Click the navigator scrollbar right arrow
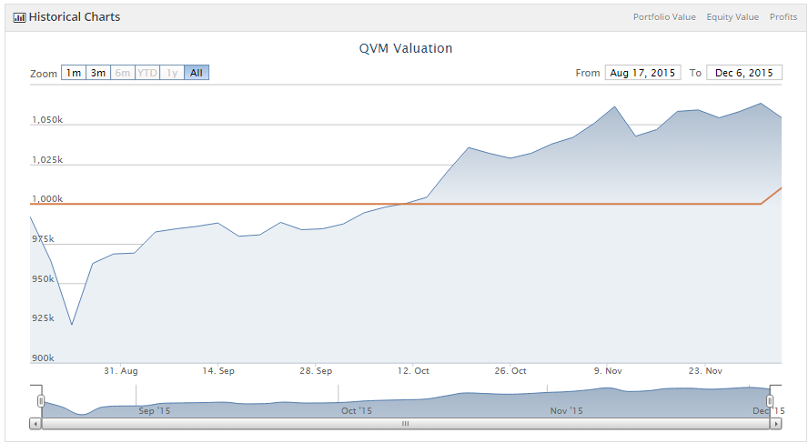This screenshot has height=443, width=808. 776,424
